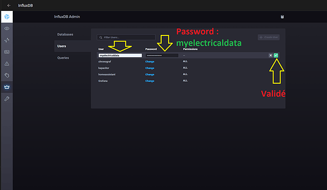Click the database source icon in header
327x190 pixels.
pos(282,17)
